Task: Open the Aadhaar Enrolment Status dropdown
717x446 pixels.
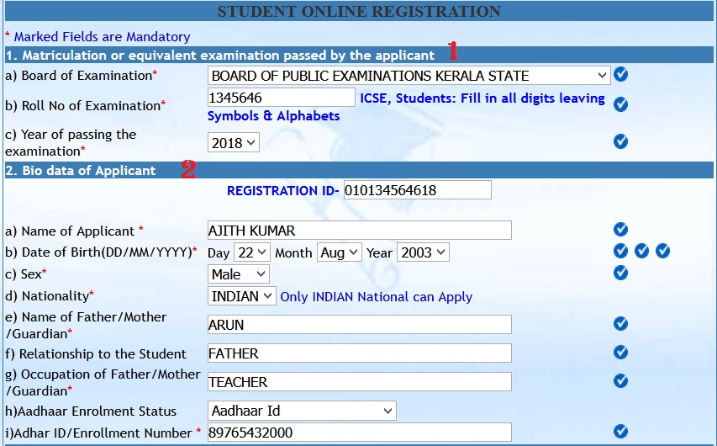Action: click(x=302, y=411)
